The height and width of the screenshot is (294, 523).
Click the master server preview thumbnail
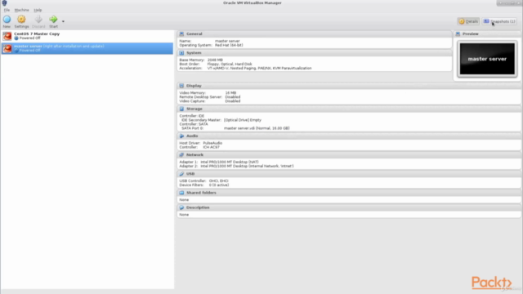coord(487,59)
